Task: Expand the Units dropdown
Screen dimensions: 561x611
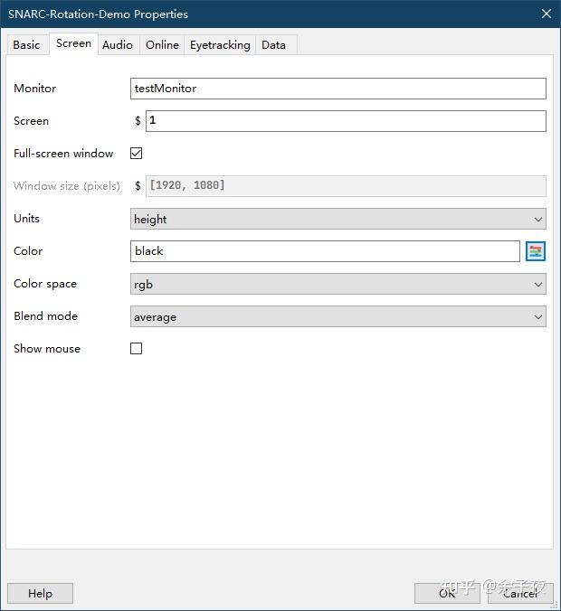Action: [x=338, y=219]
